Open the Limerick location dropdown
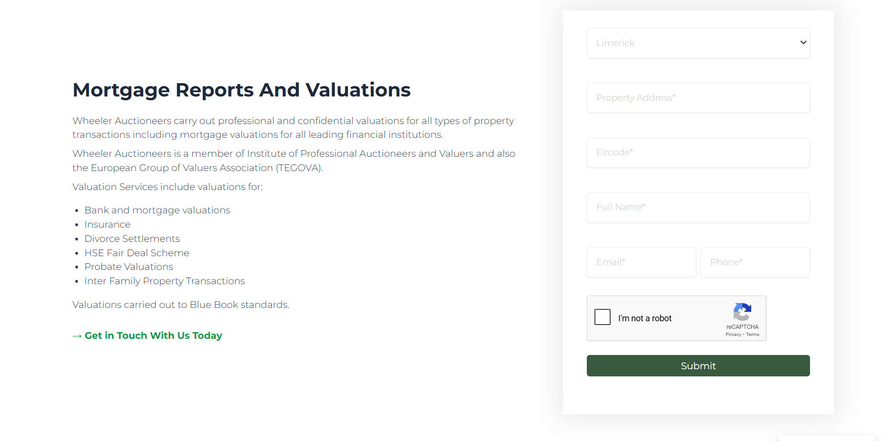Image resolution: width=890 pixels, height=441 pixels. [x=698, y=43]
